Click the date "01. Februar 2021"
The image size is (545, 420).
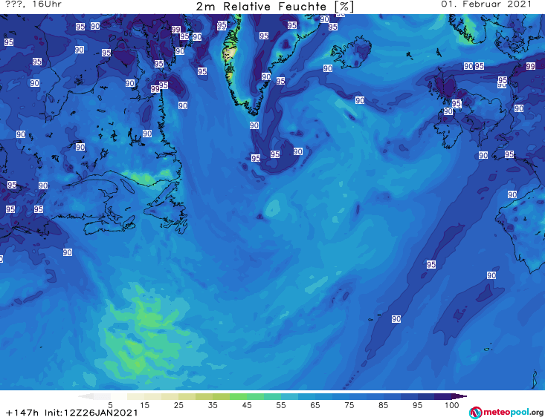[x=486, y=4]
